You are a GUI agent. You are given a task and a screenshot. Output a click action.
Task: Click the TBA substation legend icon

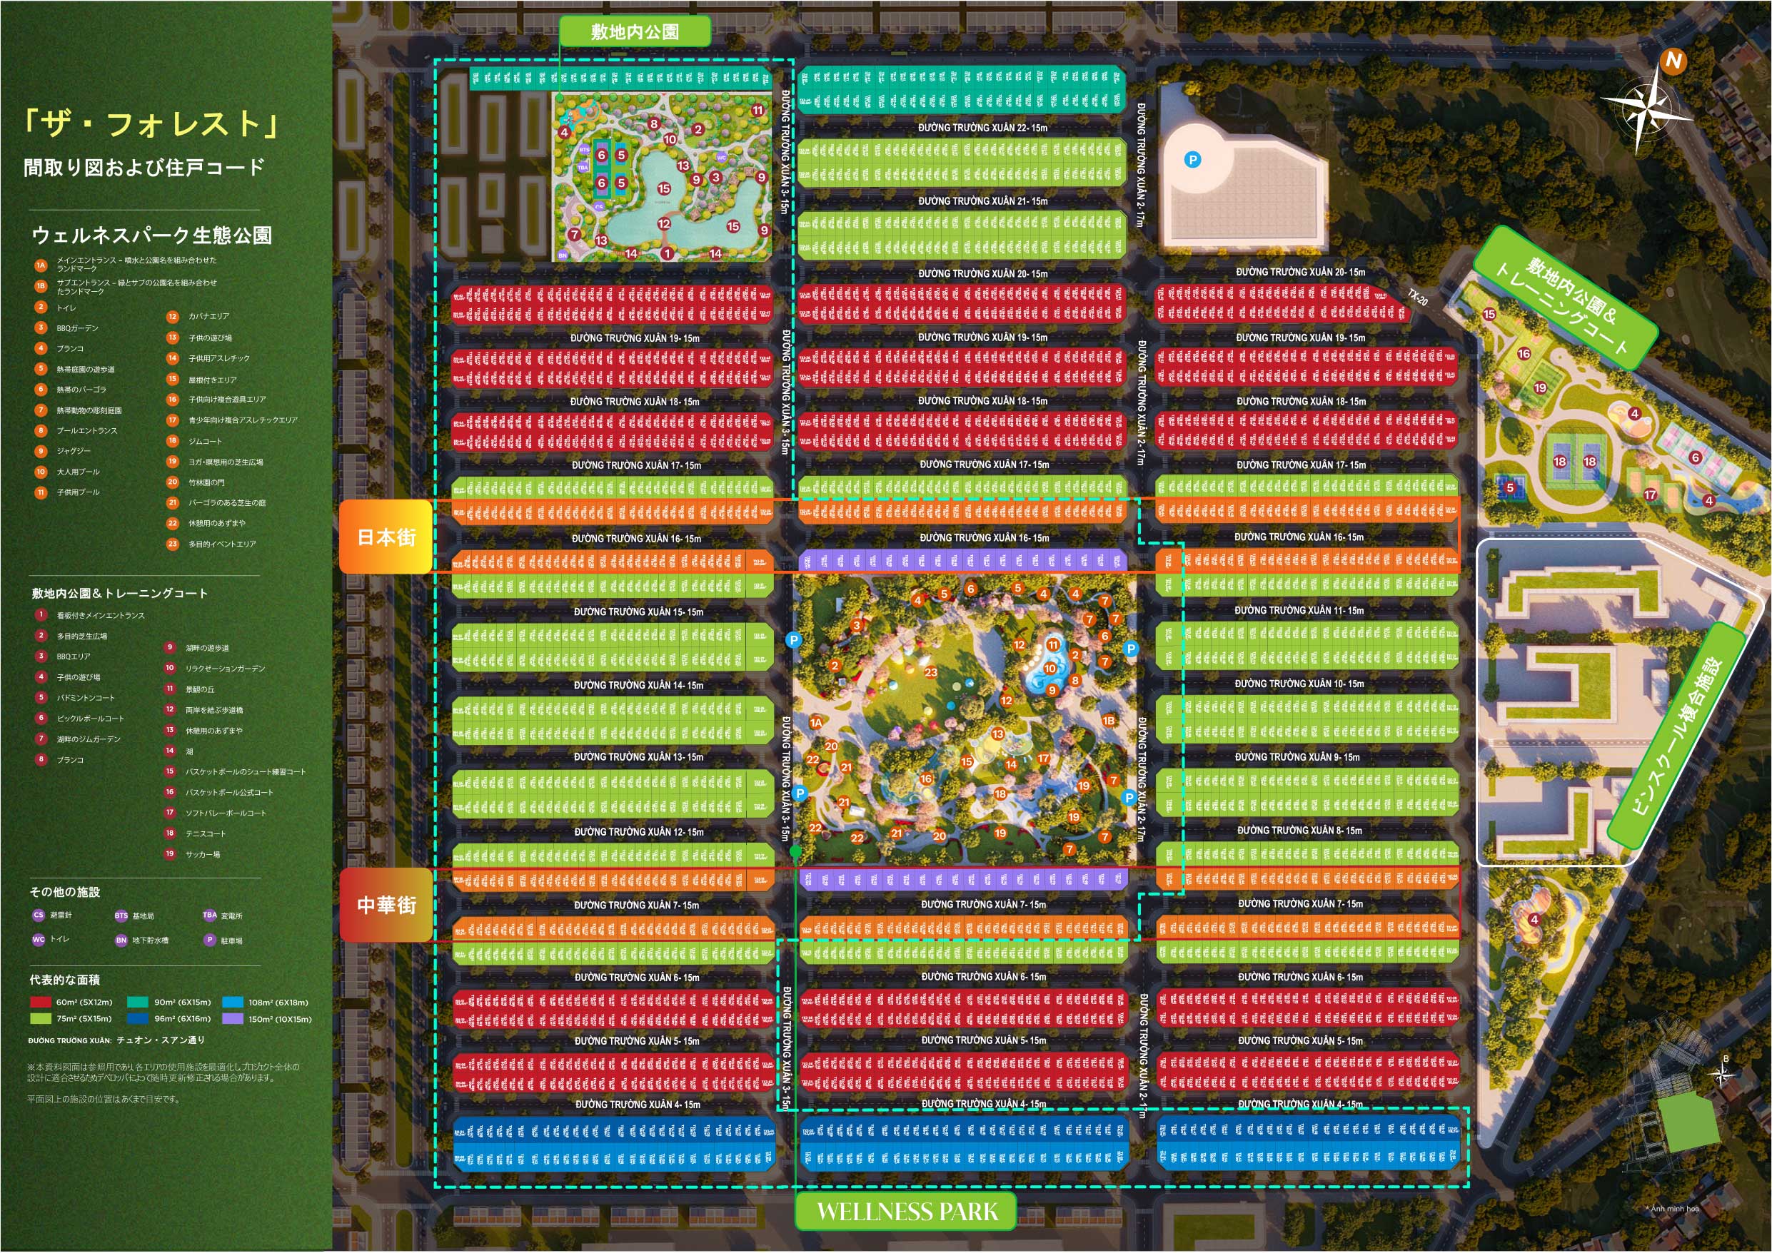(x=209, y=915)
